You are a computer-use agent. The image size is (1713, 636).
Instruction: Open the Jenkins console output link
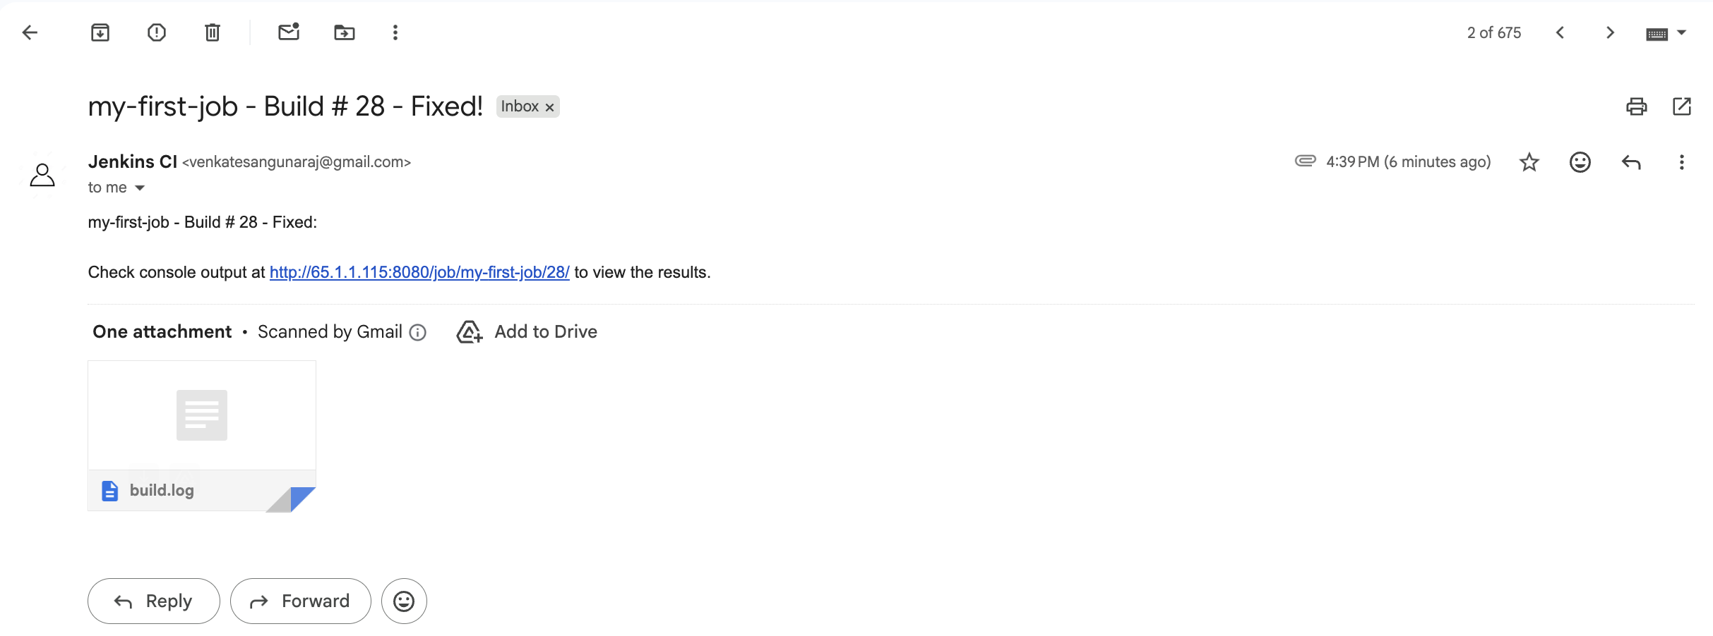[x=419, y=272]
